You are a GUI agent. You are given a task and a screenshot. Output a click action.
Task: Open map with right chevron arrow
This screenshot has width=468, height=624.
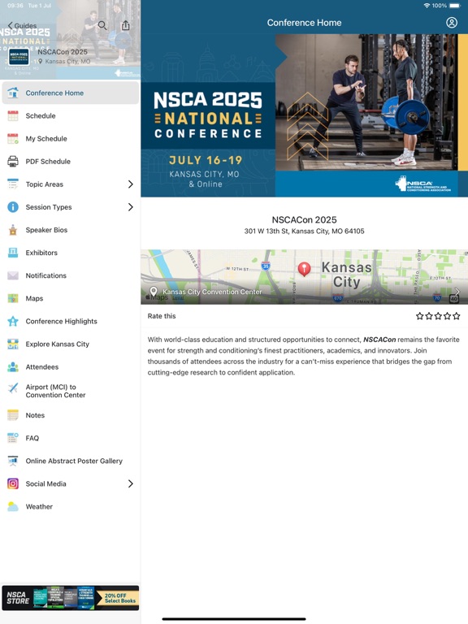tap(457, 292)
